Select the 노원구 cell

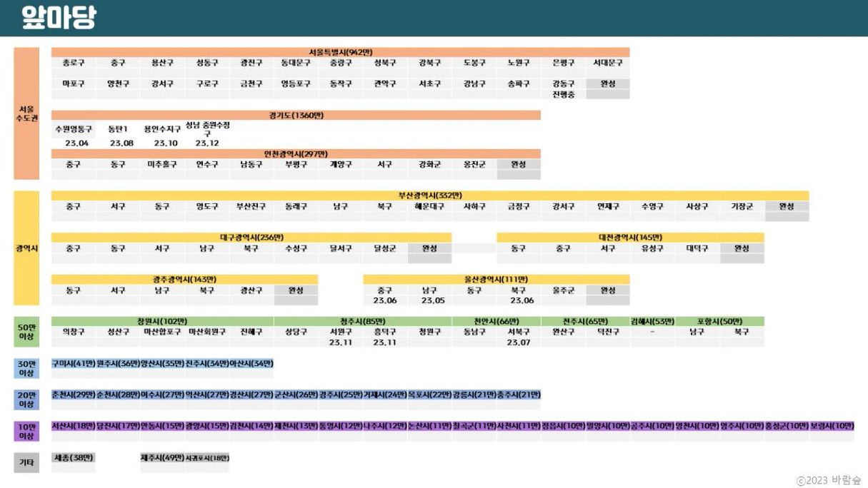point(519,63)
